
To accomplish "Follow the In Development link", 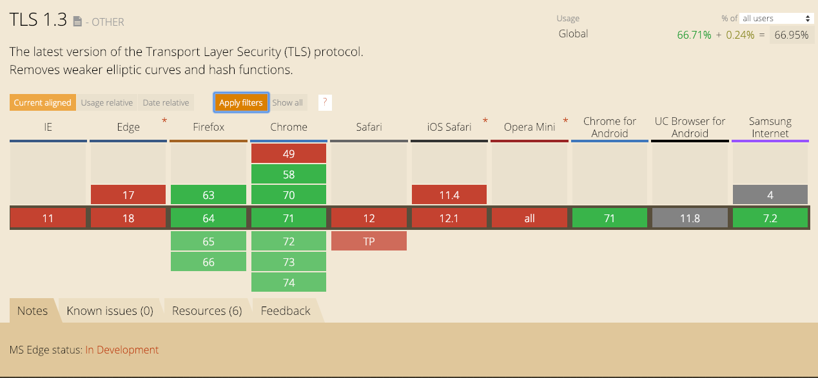I will (122, 350).
